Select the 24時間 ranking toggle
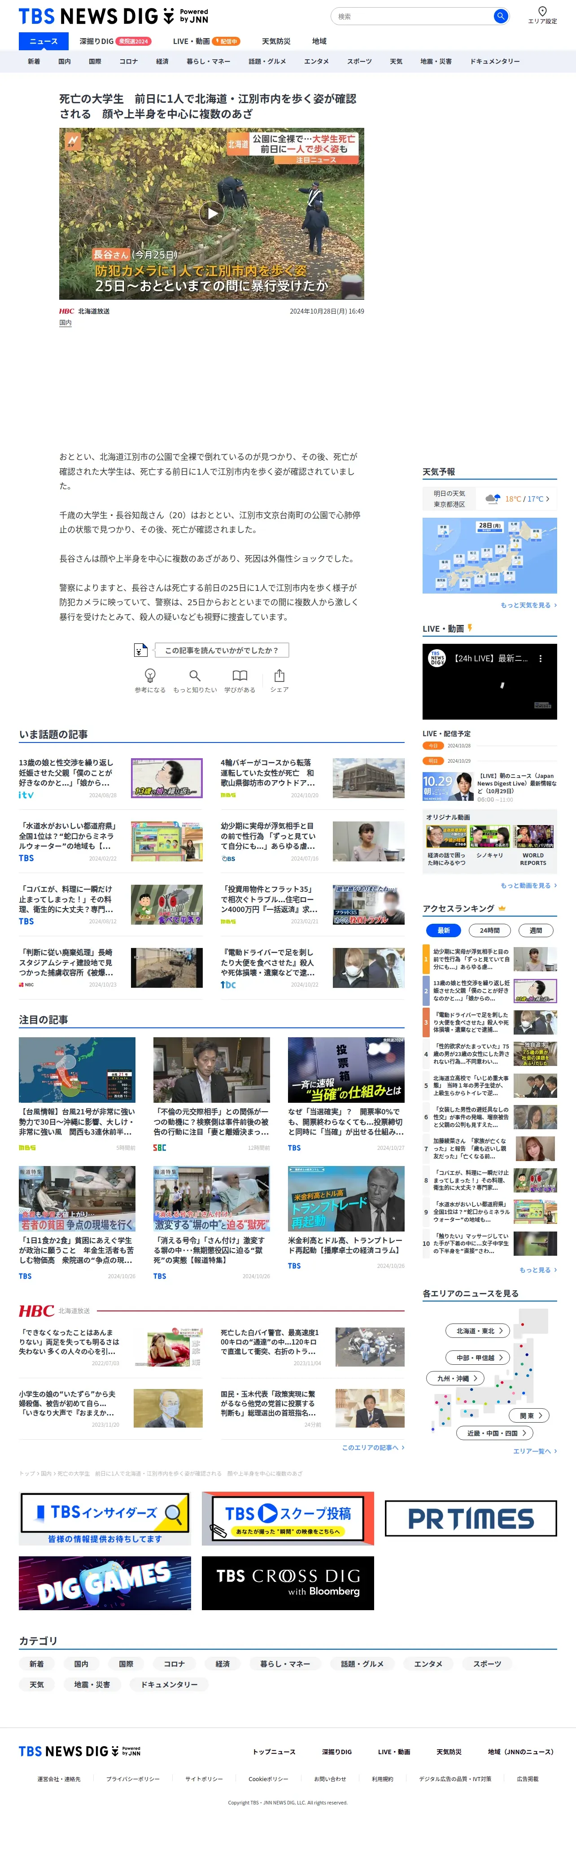 tap(490, 930)
